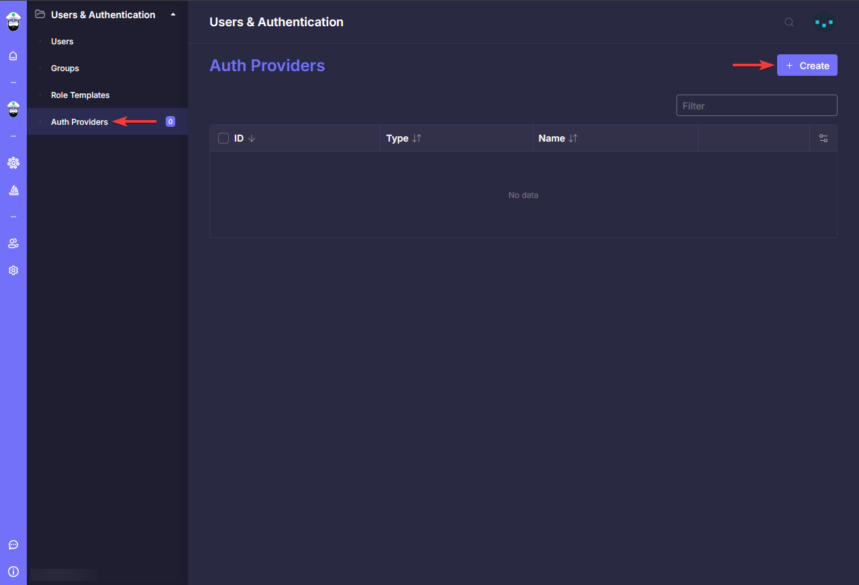Open the settings gear icon in the sidebar
This screenshot has height=585, width=859.
click(x=13, y=270)
